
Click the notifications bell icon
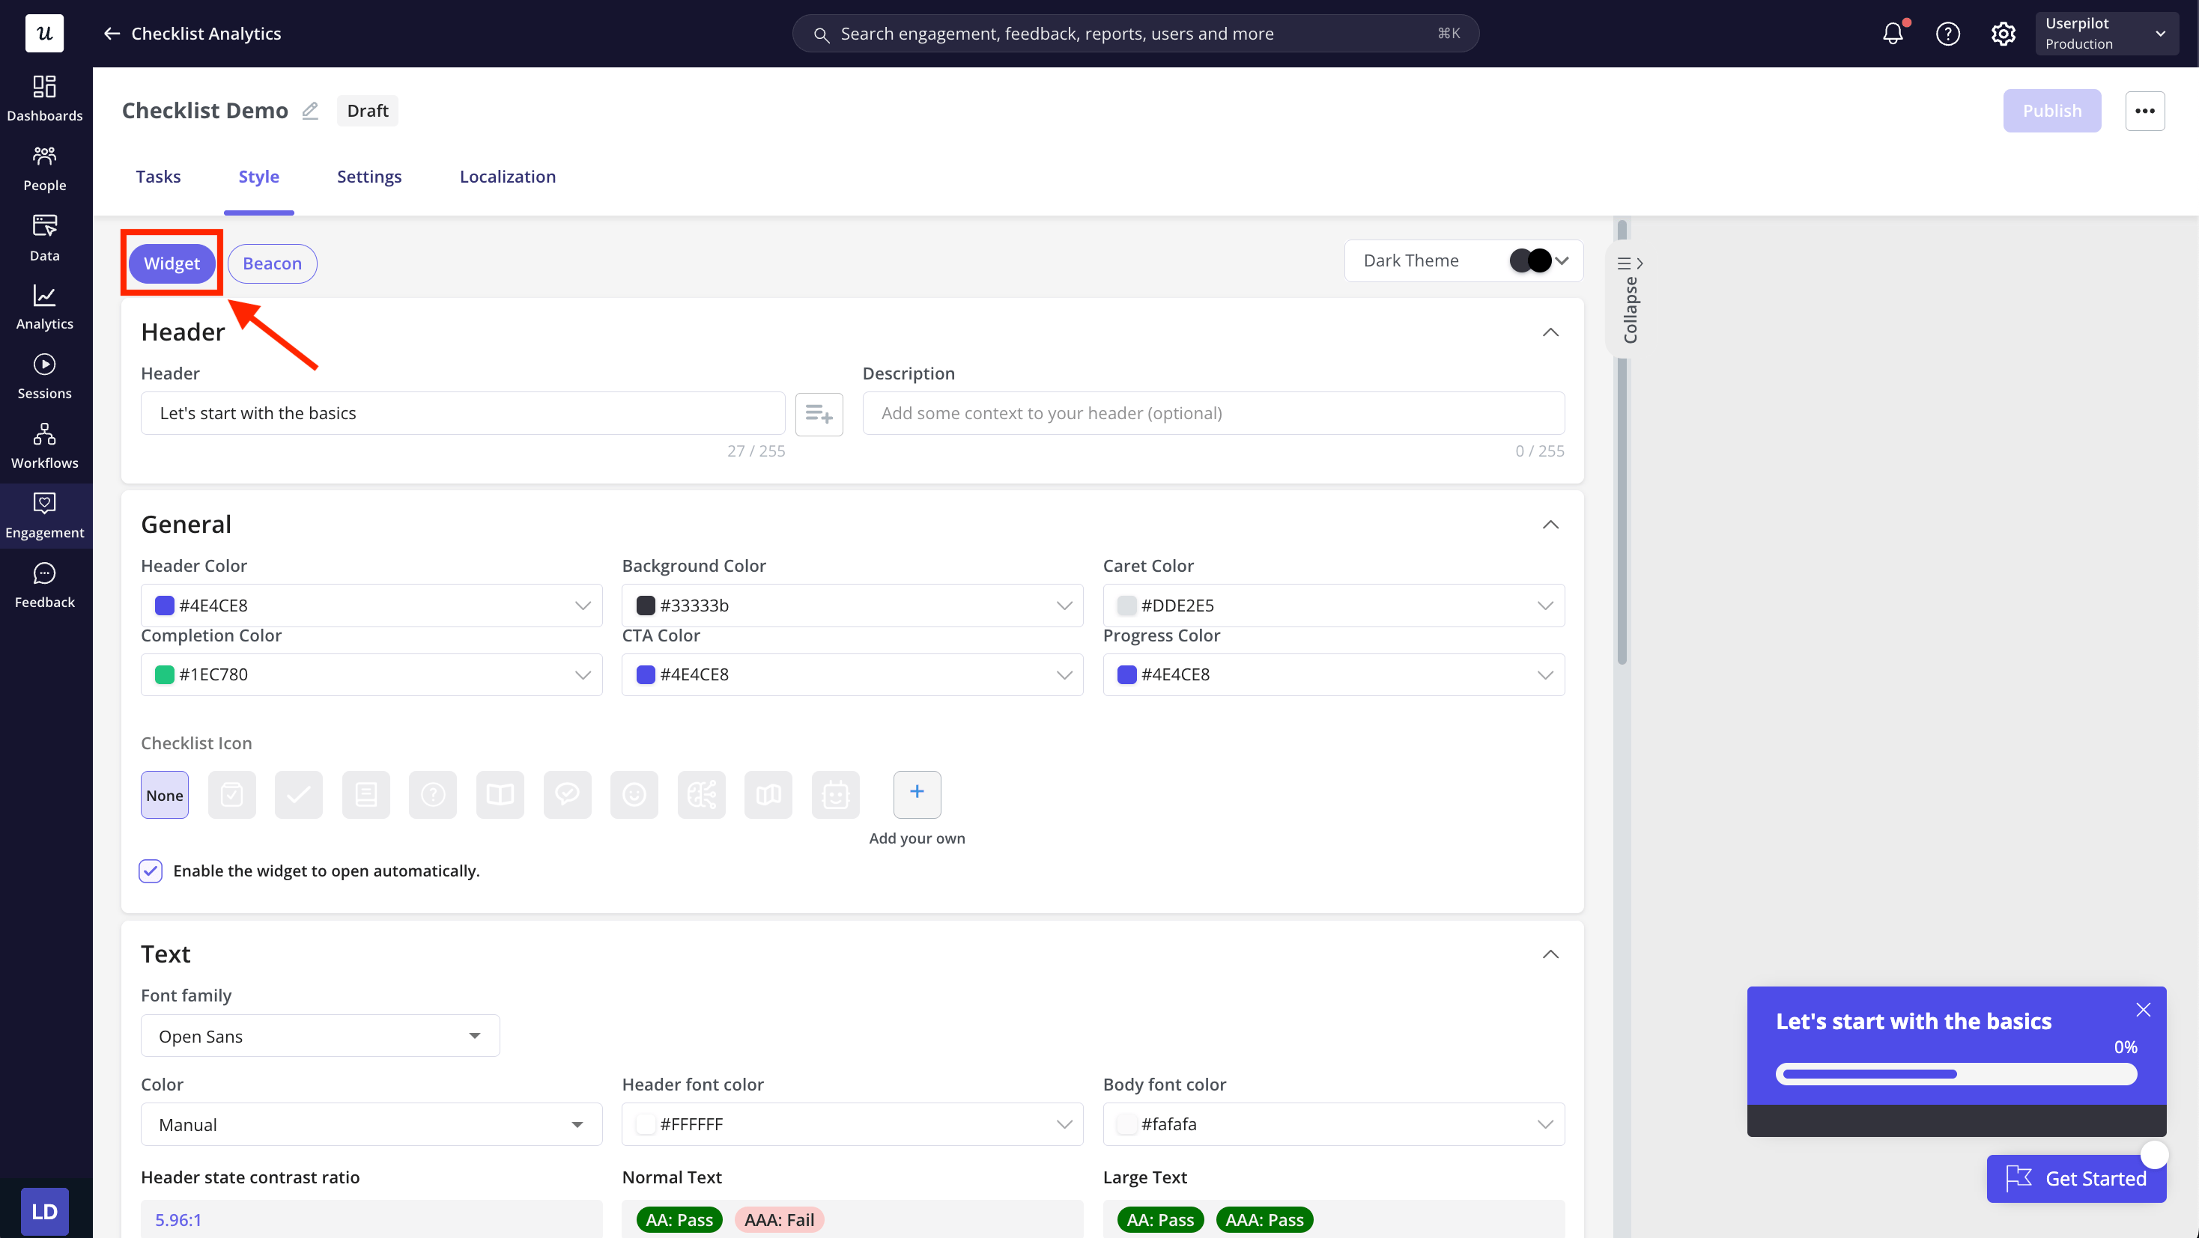(x=1893, y=33)
